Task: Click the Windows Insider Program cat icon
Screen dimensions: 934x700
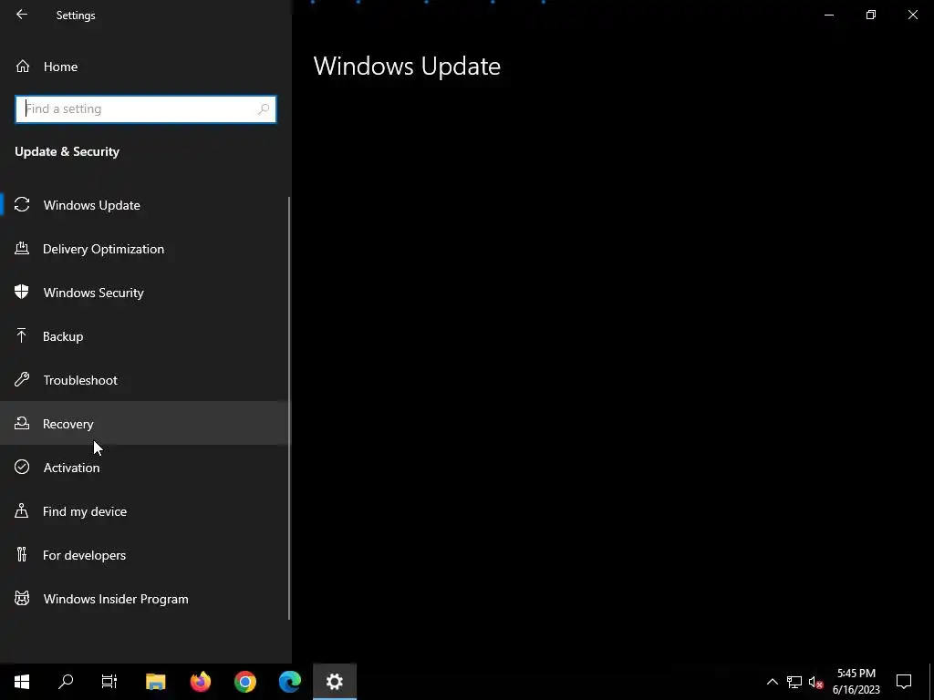Action: (22, 598)
